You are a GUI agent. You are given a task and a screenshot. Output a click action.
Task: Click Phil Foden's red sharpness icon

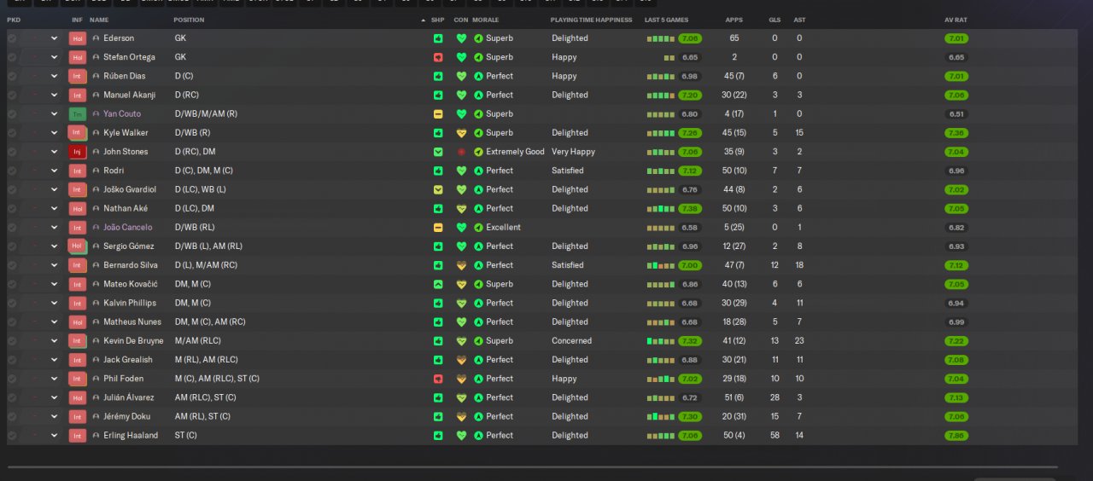[438, 379]
